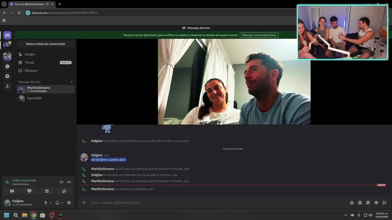Open the GIF picker

[x=360, y=203]
